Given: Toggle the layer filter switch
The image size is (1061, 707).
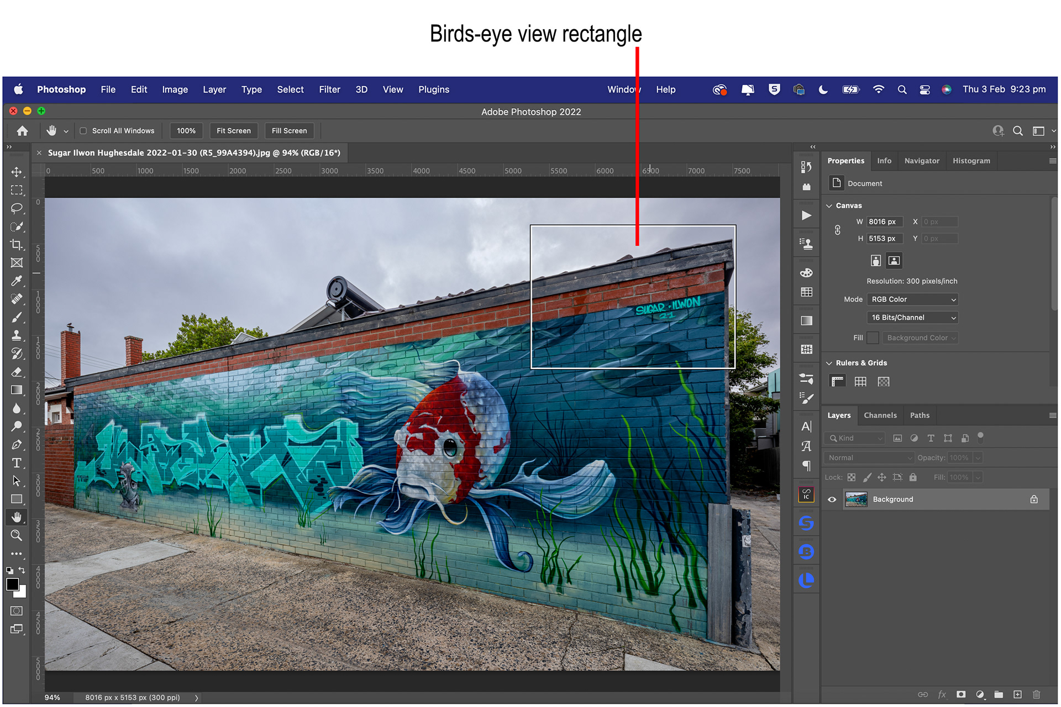Looking at the screenshot, I should 980,437.
